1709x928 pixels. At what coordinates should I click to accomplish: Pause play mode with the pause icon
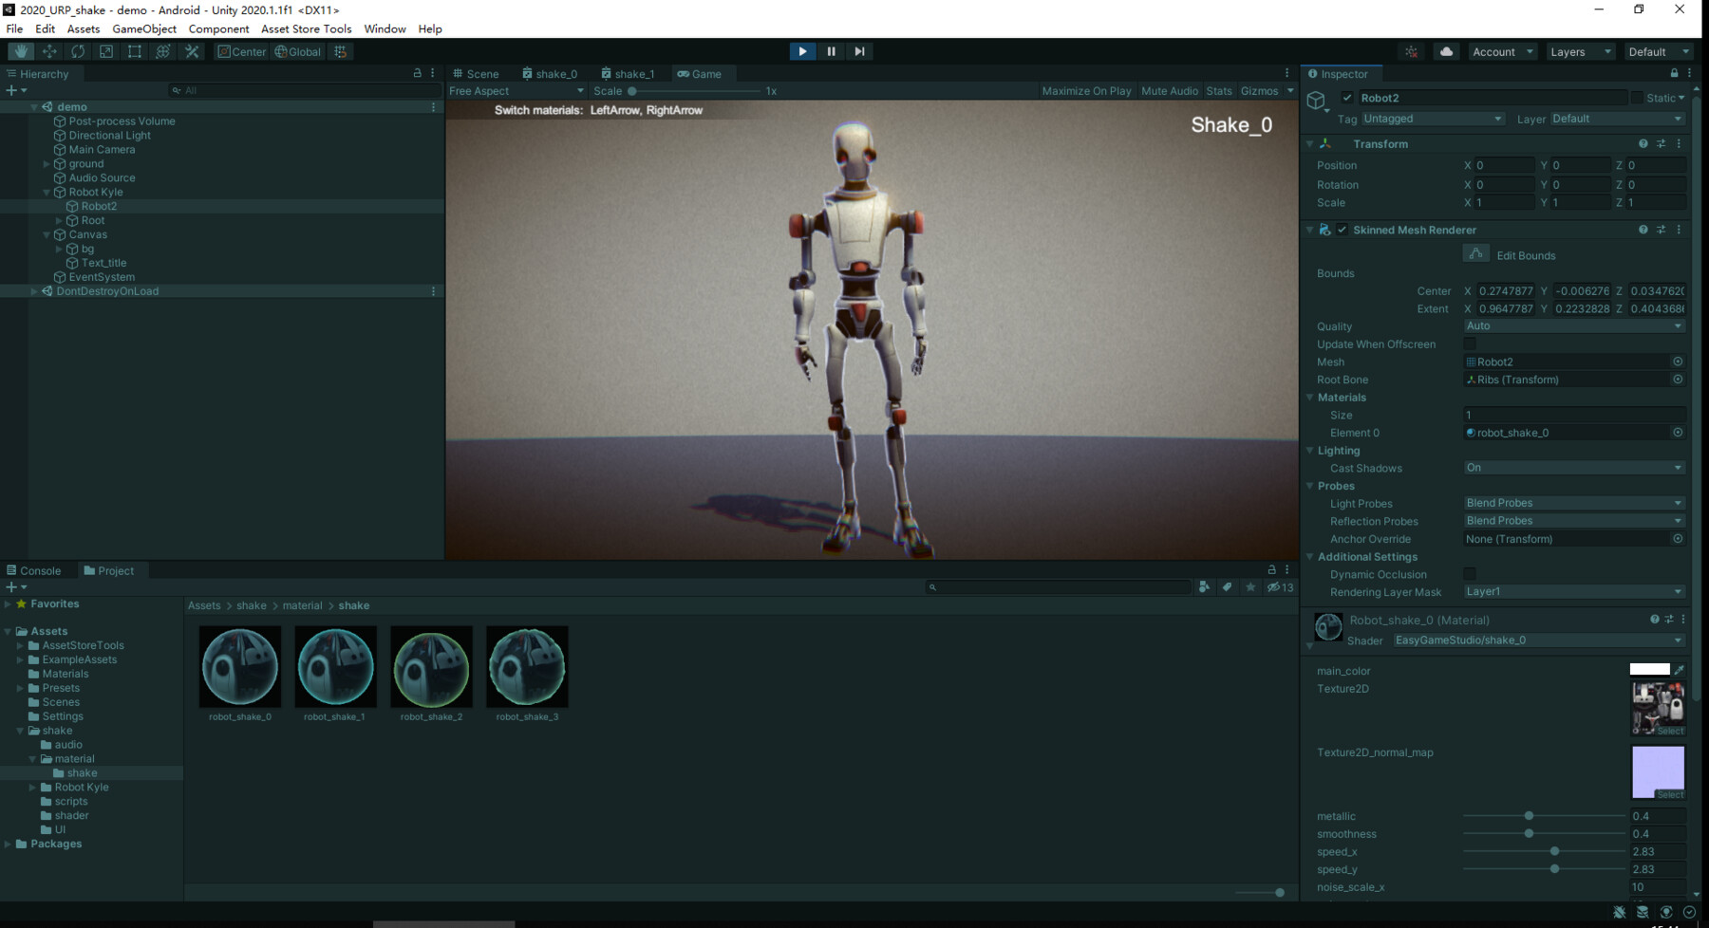pos(831,51)
